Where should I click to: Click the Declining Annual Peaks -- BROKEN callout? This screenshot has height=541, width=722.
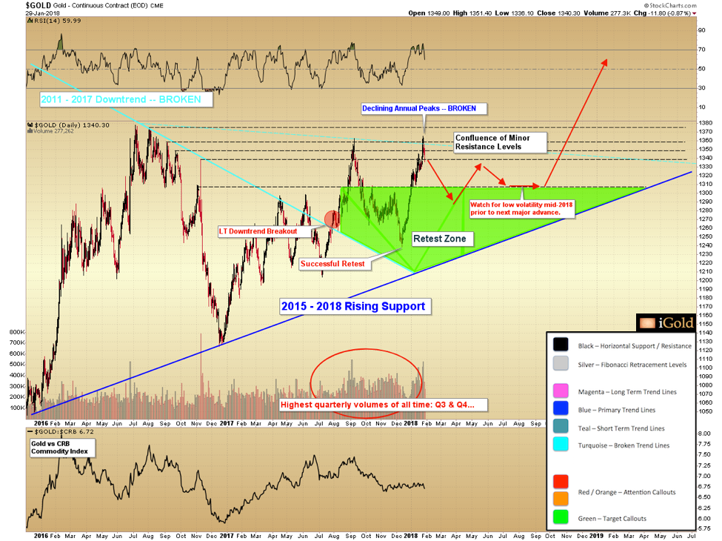click(x=424, y=108)
